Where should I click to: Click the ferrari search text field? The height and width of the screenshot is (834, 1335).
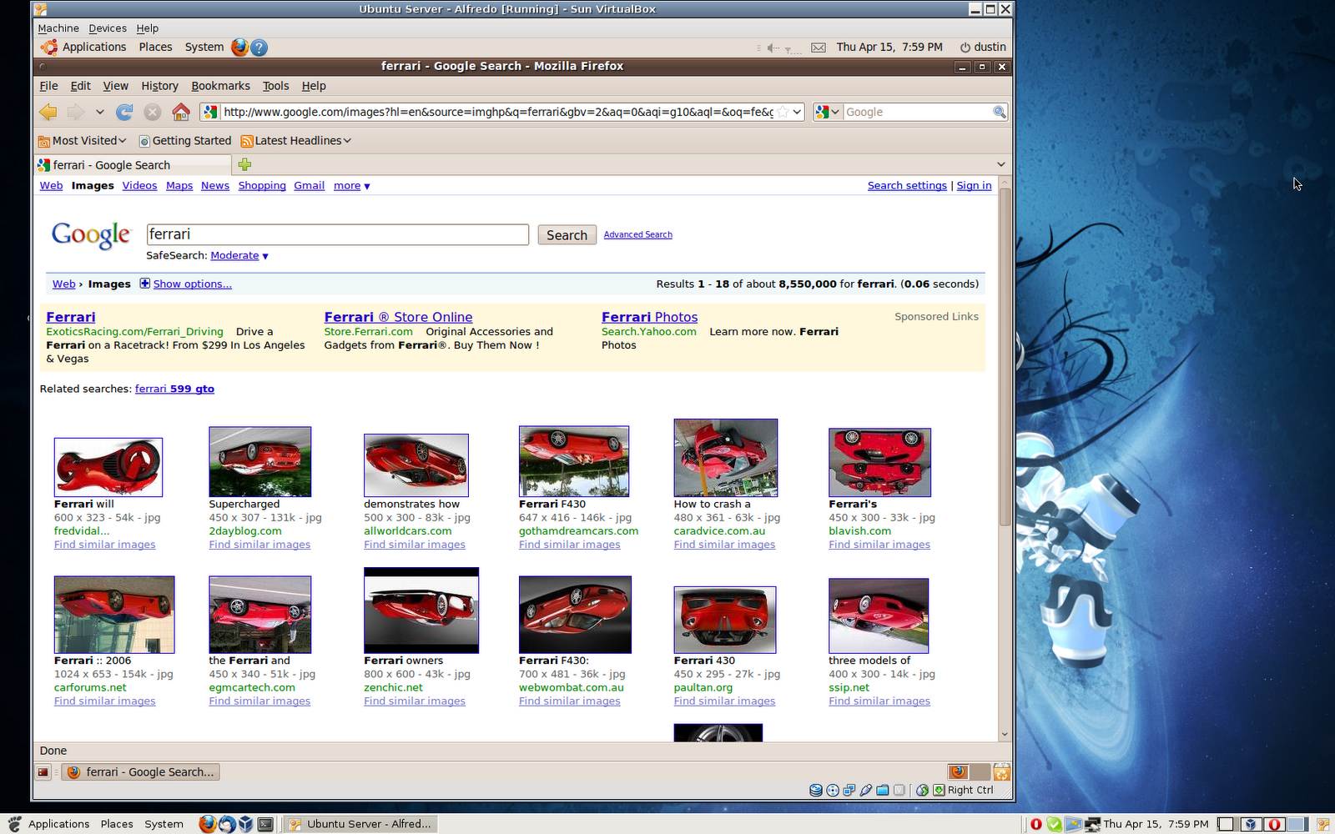pyautogui.click(x=338, y=235)
